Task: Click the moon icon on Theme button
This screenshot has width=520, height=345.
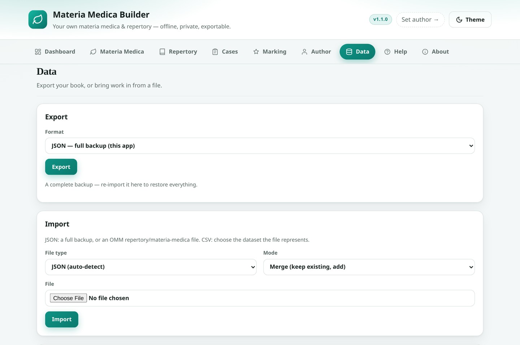Action: tap(459, 20)
